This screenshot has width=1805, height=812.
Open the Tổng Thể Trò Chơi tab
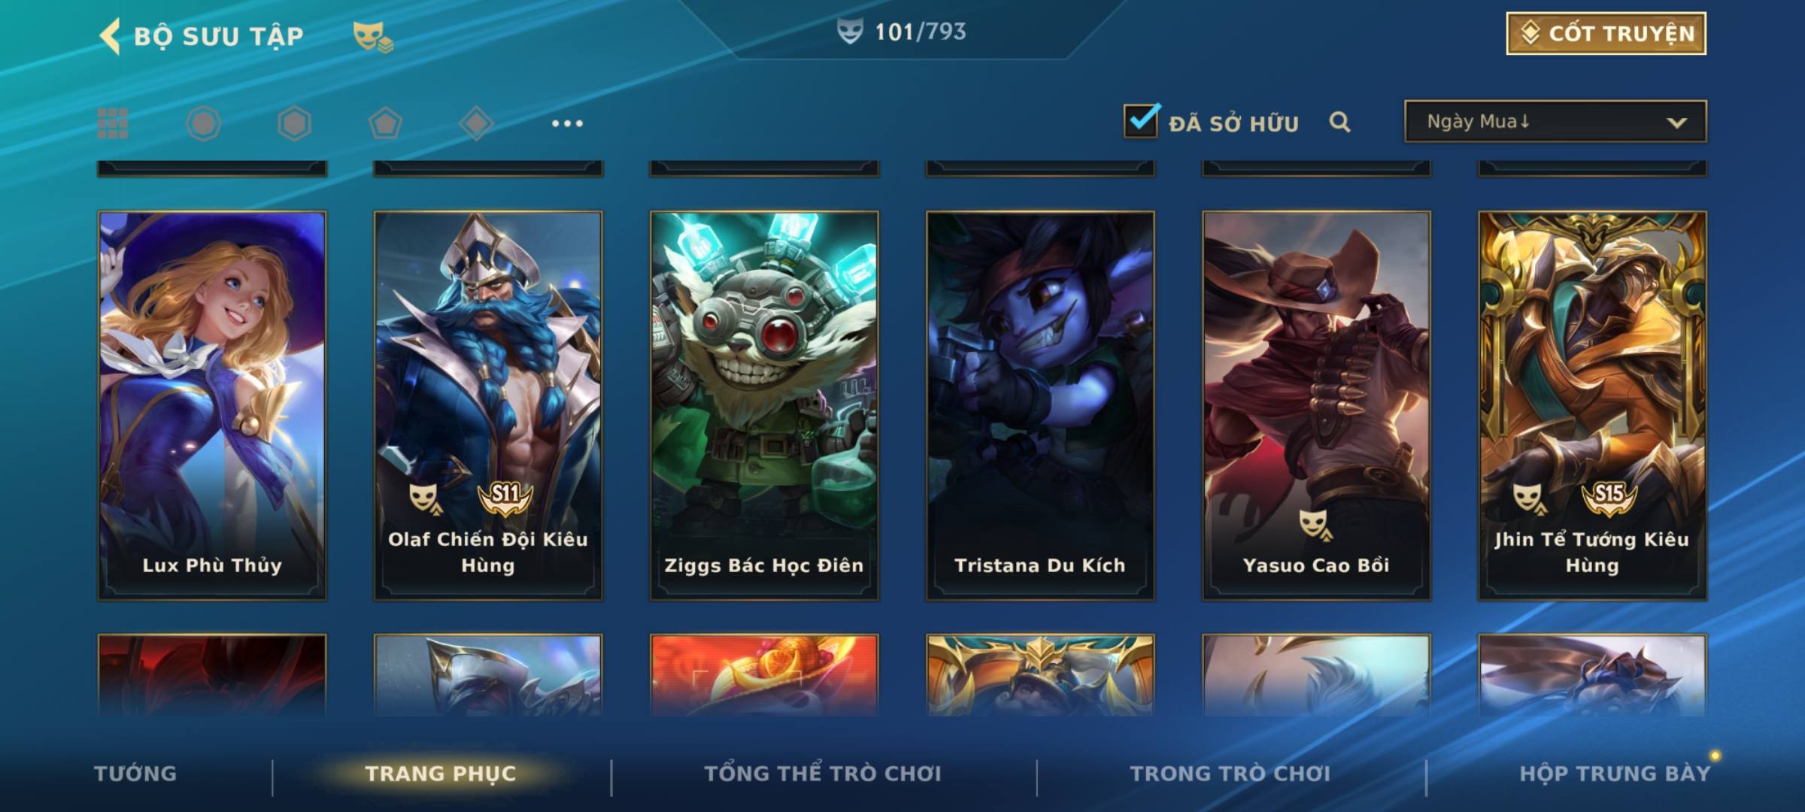coord(823,773)
